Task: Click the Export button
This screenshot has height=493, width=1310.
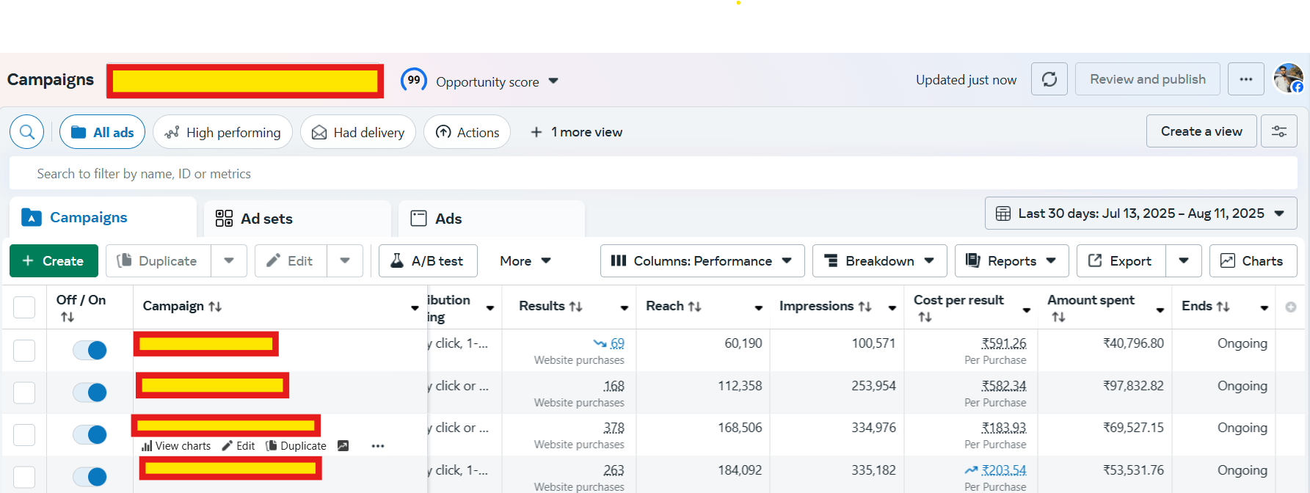Action: [1121, 260]
